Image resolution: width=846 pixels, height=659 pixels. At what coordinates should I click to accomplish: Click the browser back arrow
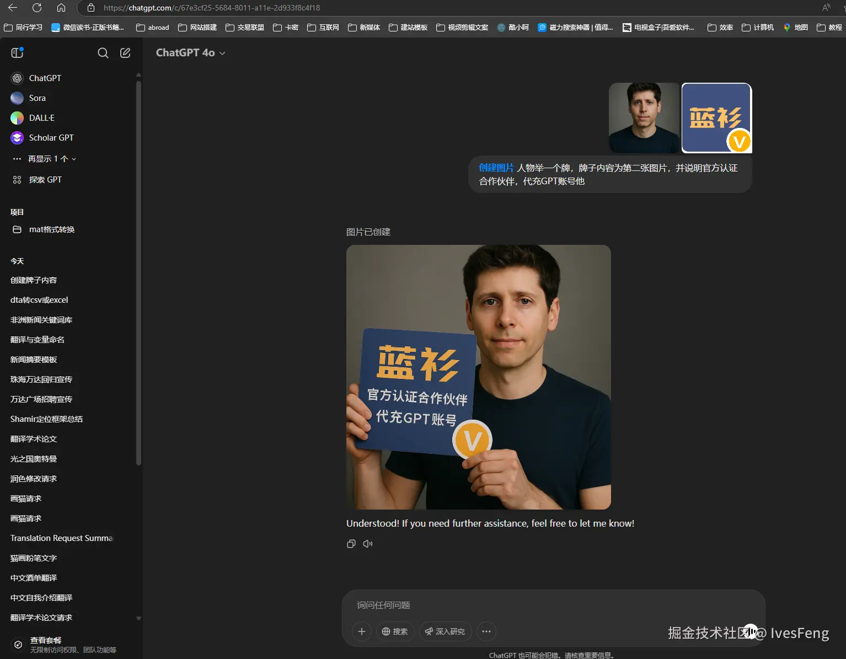point(13,8)
